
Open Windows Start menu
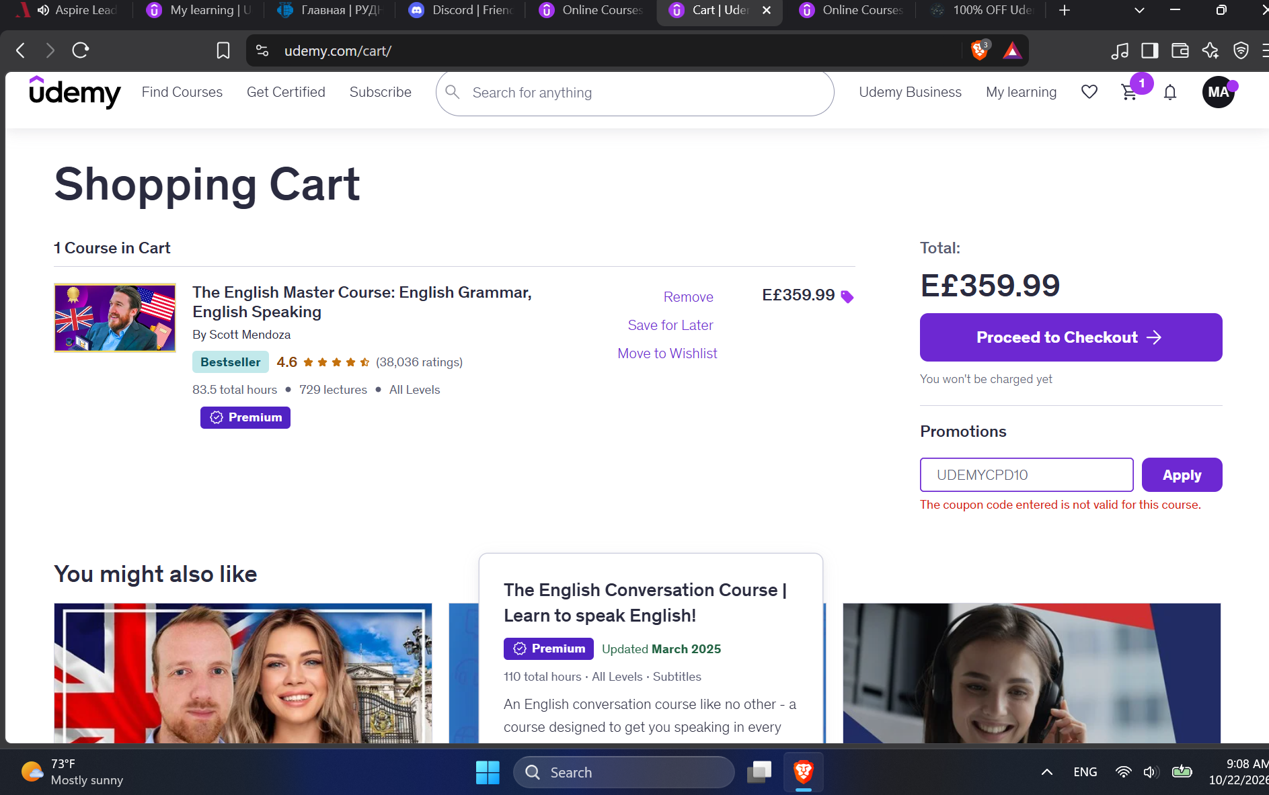point(488,772)
